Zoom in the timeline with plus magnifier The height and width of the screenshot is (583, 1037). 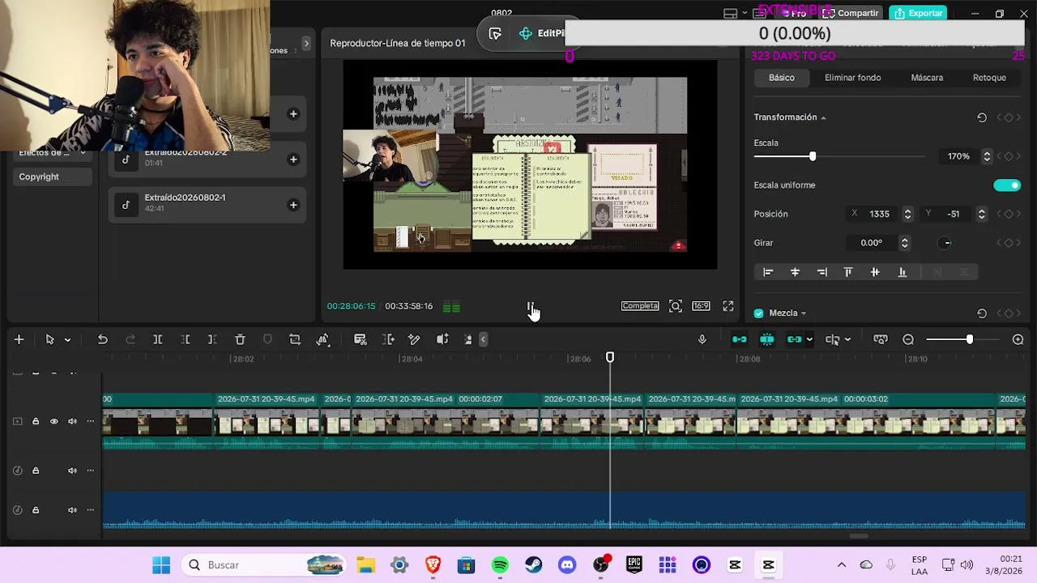tap(1018, 339)
